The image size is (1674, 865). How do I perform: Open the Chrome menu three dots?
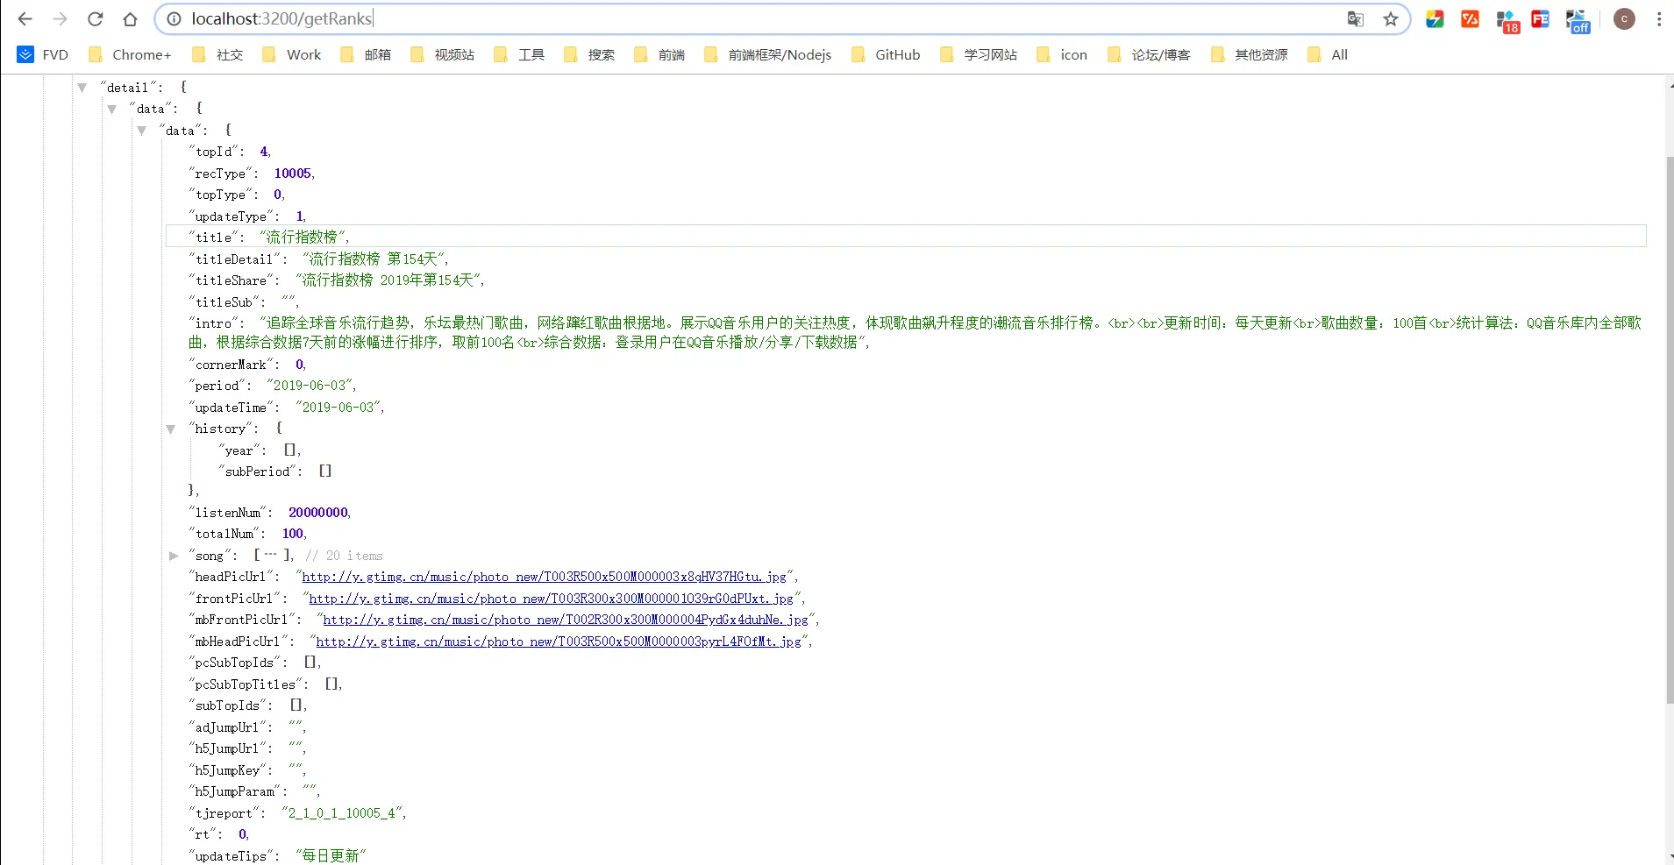click(x=1659, y=18)
